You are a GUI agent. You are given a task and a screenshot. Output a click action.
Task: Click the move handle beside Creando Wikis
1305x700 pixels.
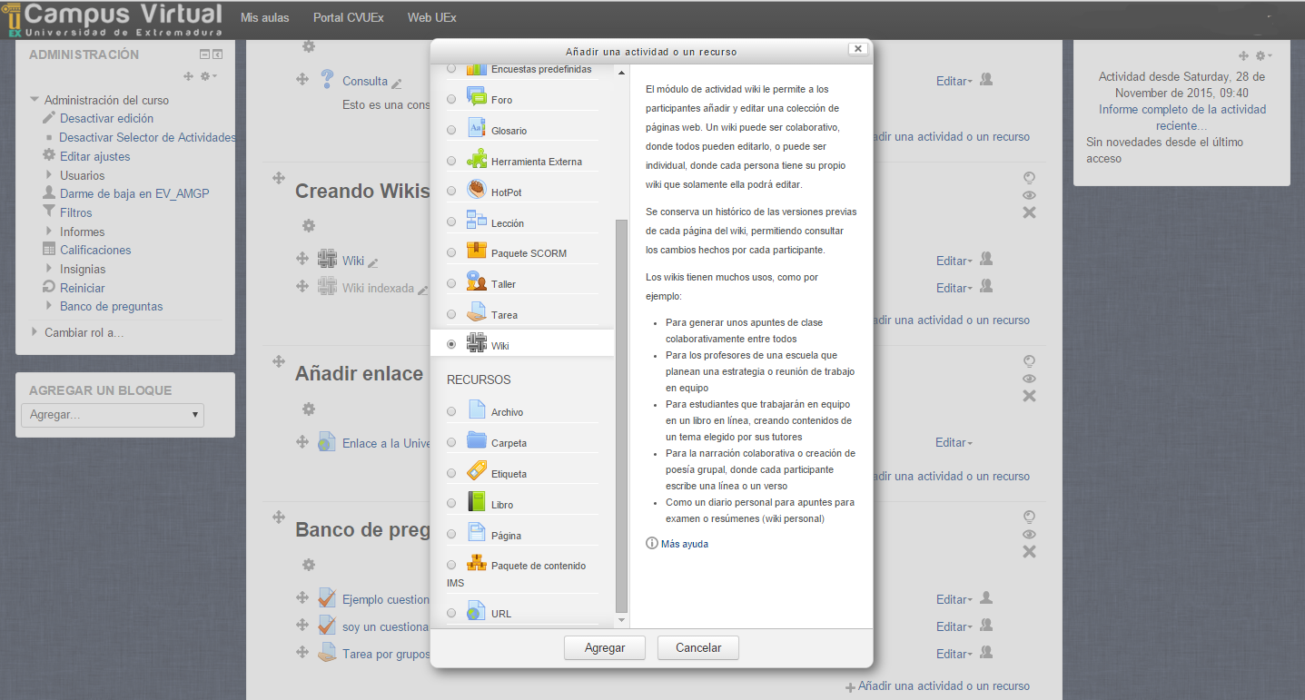(x=279, y=178)
